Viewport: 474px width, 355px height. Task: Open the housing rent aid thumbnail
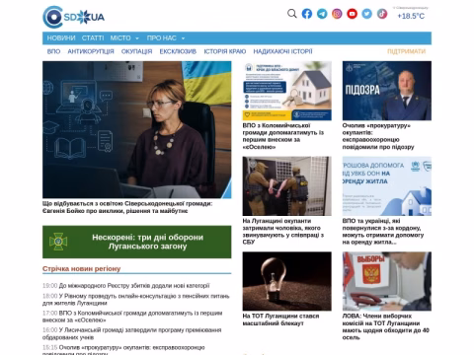[x=387, y=186]
